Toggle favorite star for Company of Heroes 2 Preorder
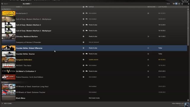This screenshot has height=107, width=190. click(83, 42)
